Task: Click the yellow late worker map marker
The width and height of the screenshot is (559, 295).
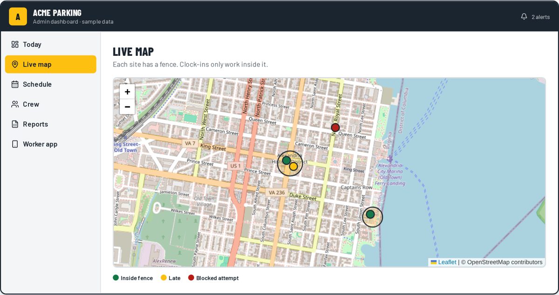Action: (293, 166)
